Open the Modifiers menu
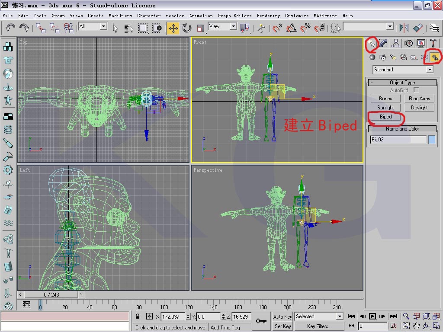The width and height of the screenshot is (443, 332). pyautogui.click(x=120, y=16)
